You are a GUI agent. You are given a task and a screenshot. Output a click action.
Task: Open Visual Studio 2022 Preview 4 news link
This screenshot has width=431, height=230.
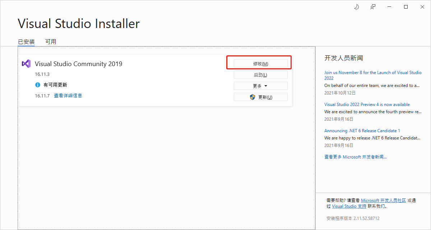tap(367, 105)
